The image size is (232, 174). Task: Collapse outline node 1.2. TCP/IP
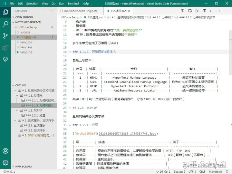[17, 111]
